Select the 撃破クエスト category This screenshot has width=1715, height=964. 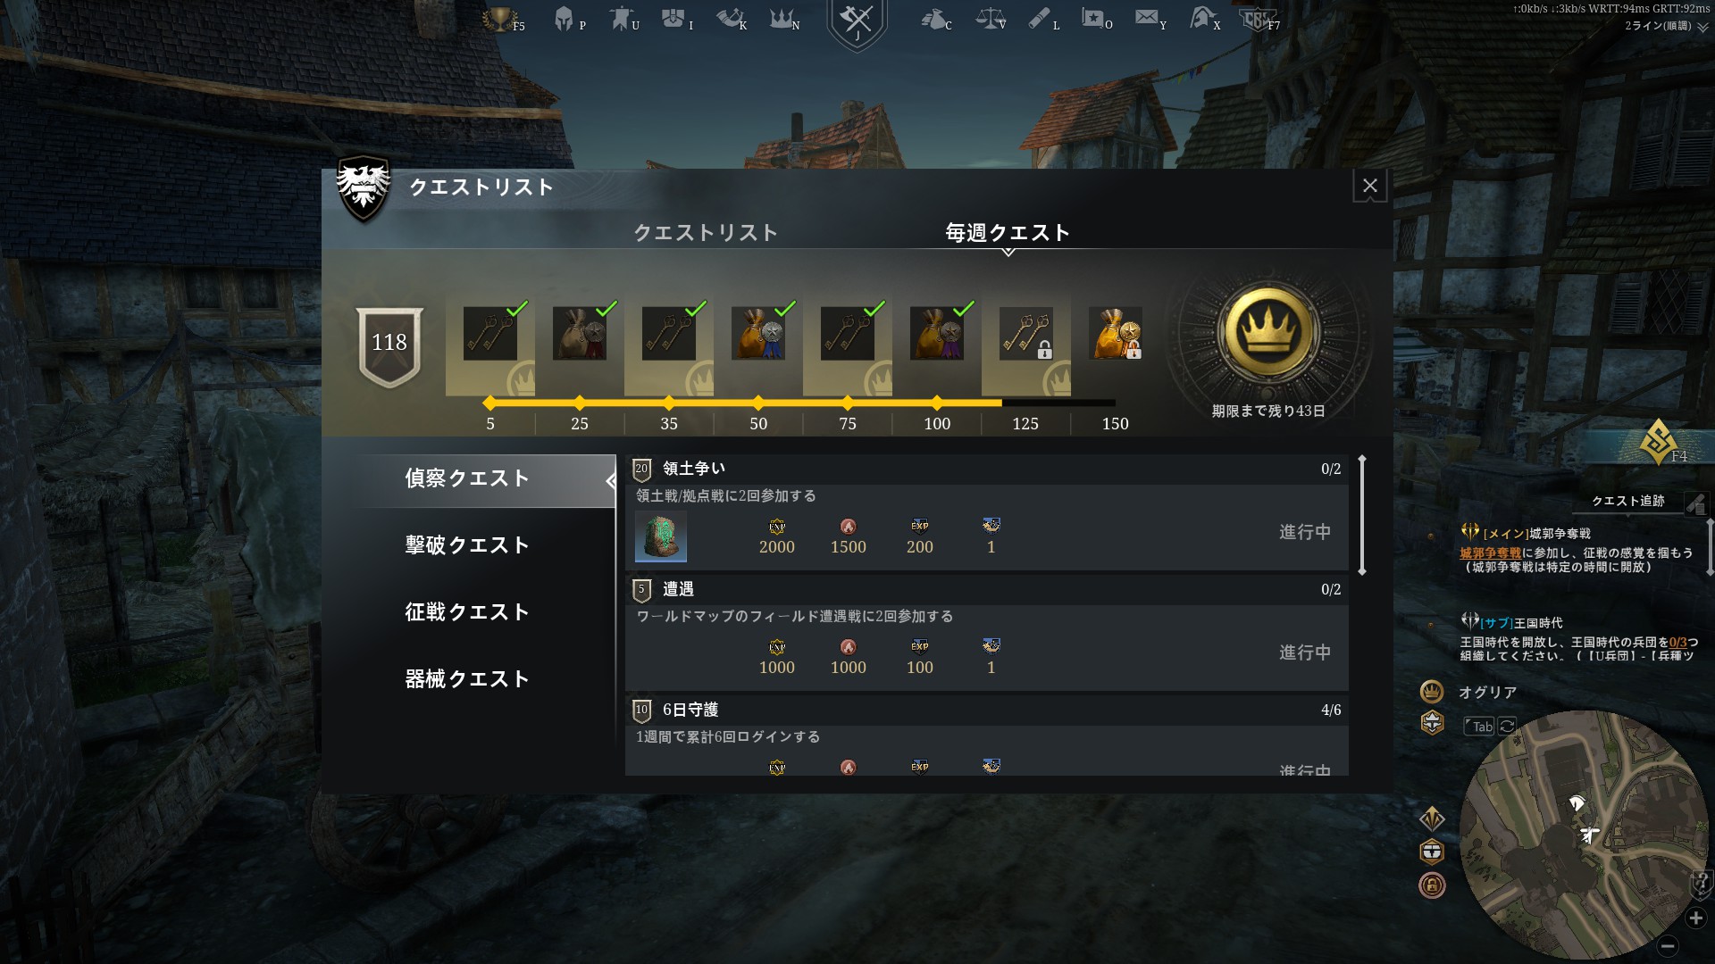467,545
